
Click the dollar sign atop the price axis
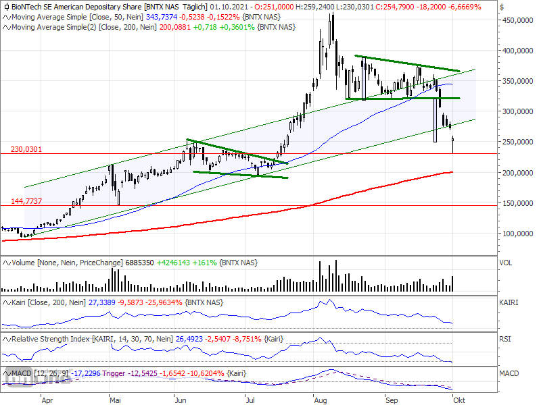click(x=502, y=7)
